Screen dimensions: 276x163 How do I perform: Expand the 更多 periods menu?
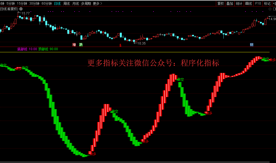click(97, 3)
